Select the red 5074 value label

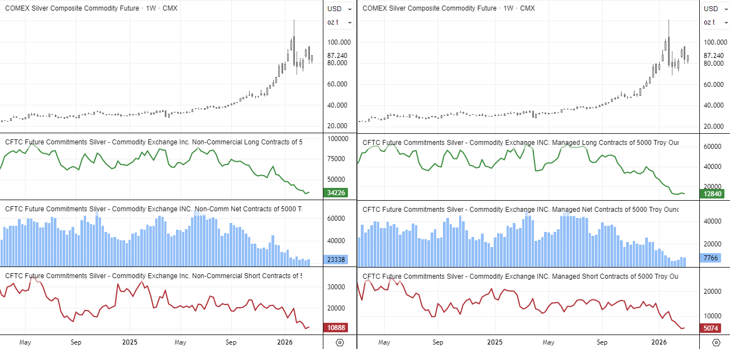712,328
